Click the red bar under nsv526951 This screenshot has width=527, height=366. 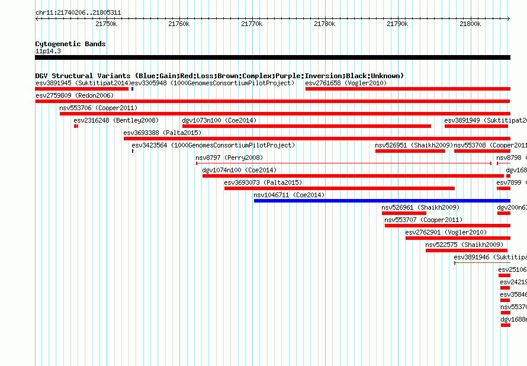pyautogui.click(x=410, y=151)
